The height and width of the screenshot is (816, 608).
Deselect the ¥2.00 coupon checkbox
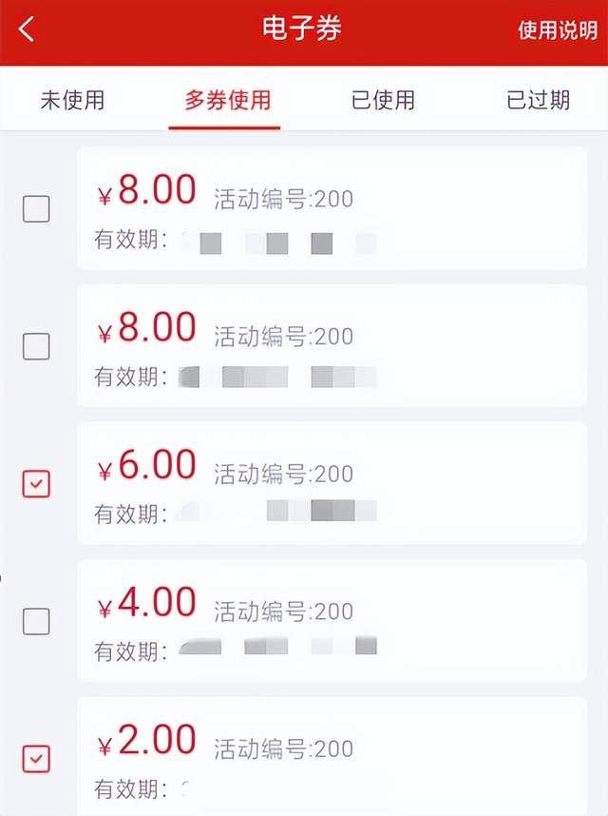pyautogui.click(x=36, y=758)
